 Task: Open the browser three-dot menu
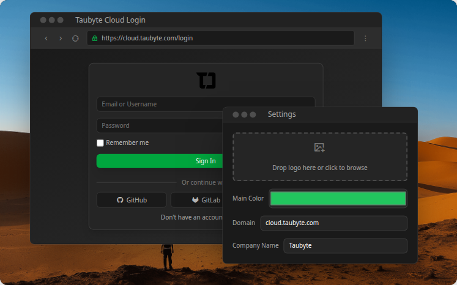(365, 39)
